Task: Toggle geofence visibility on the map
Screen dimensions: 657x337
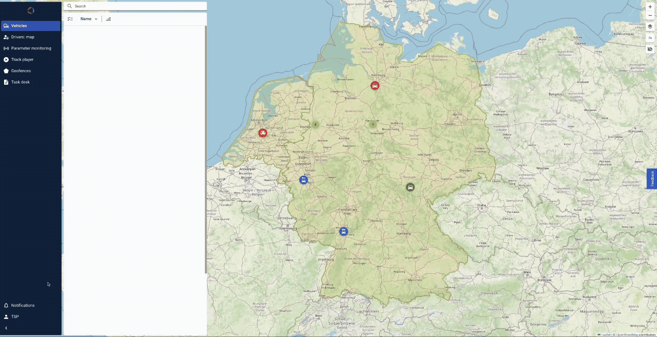Action: 650,49
